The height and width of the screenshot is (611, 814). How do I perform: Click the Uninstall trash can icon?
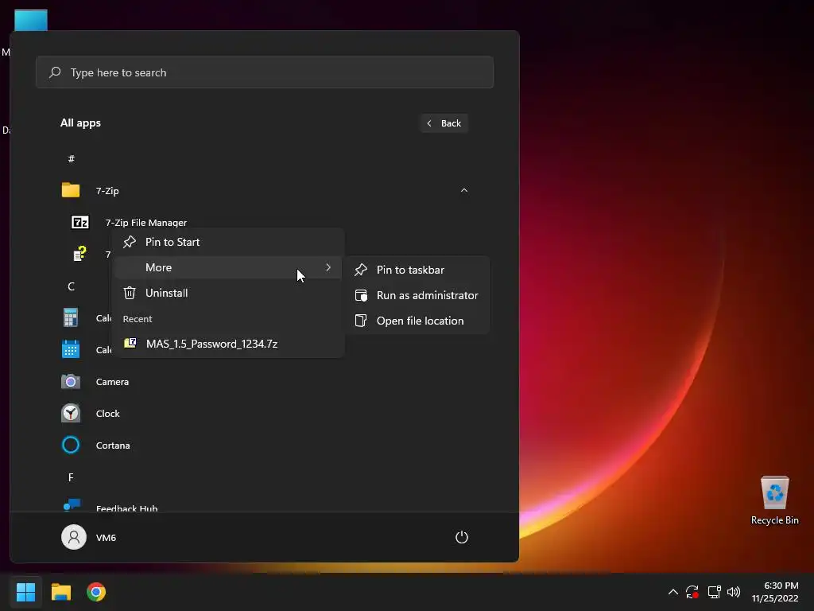point(130,293)
